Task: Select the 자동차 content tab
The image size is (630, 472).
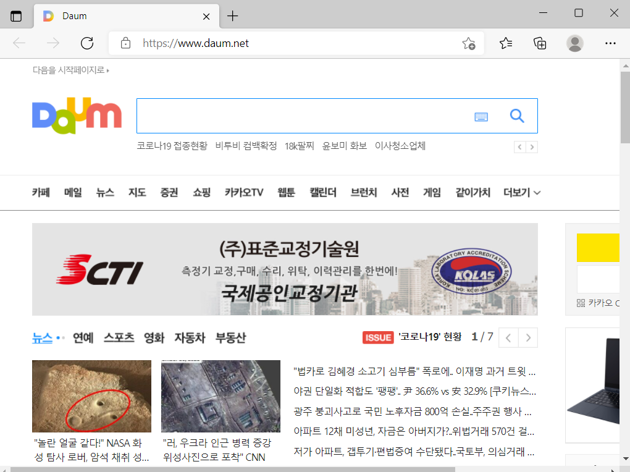Action: [190, 338]
